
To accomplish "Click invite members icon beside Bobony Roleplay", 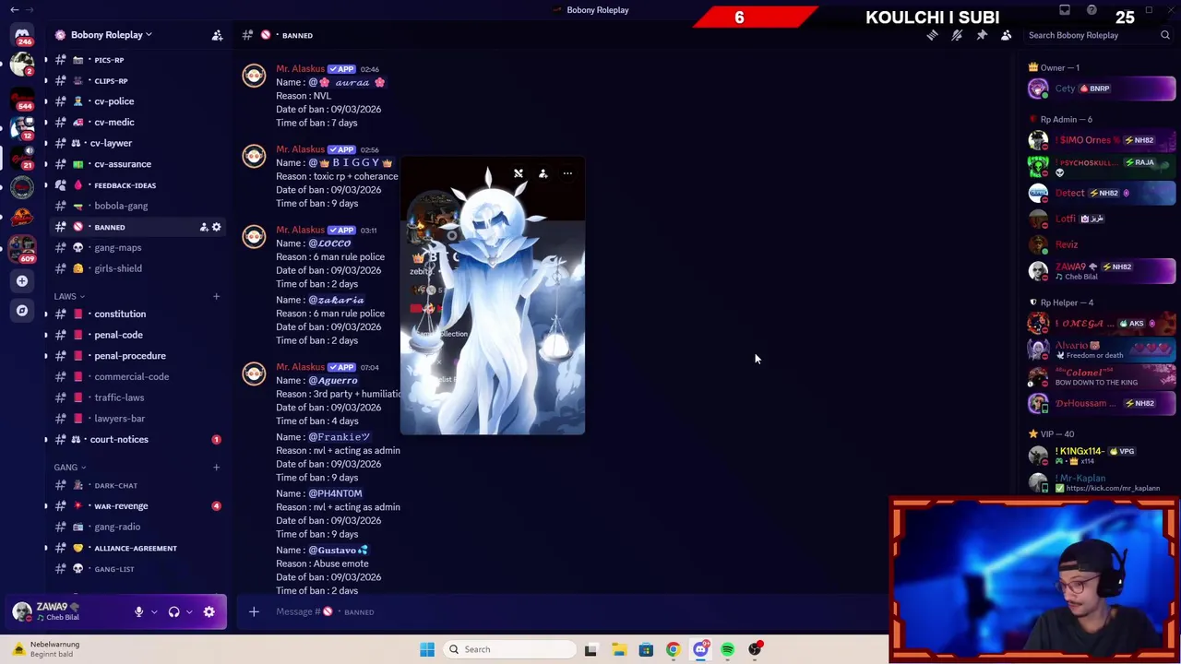I will pos(217,35).
